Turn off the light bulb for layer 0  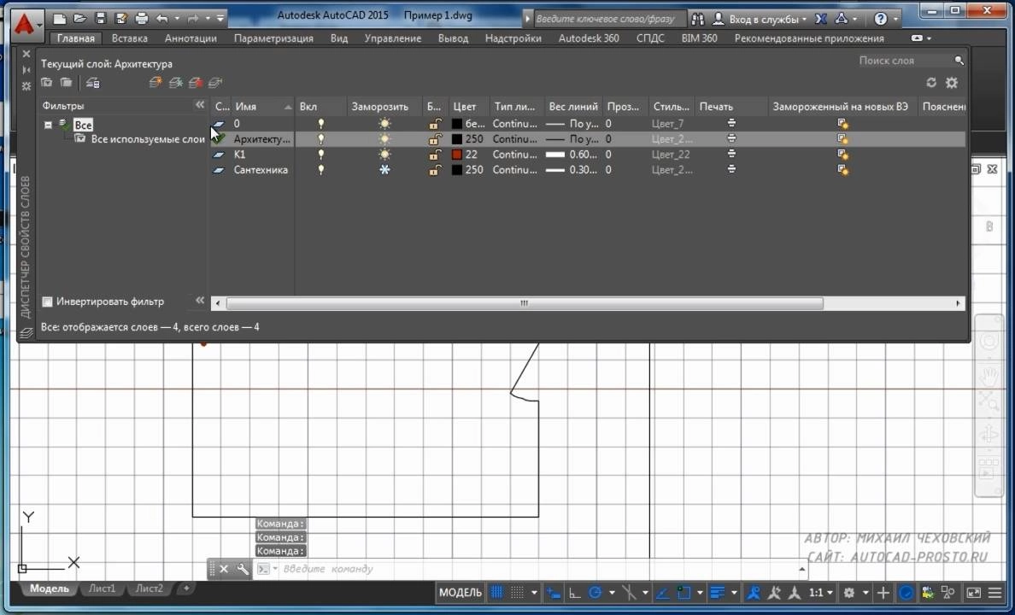point(320,124)
